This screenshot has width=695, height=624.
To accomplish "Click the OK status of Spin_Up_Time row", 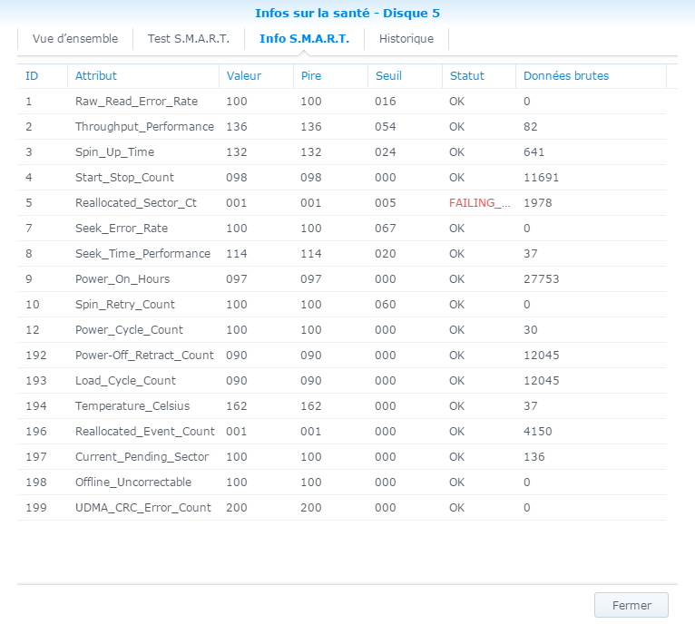I will 457,152.
